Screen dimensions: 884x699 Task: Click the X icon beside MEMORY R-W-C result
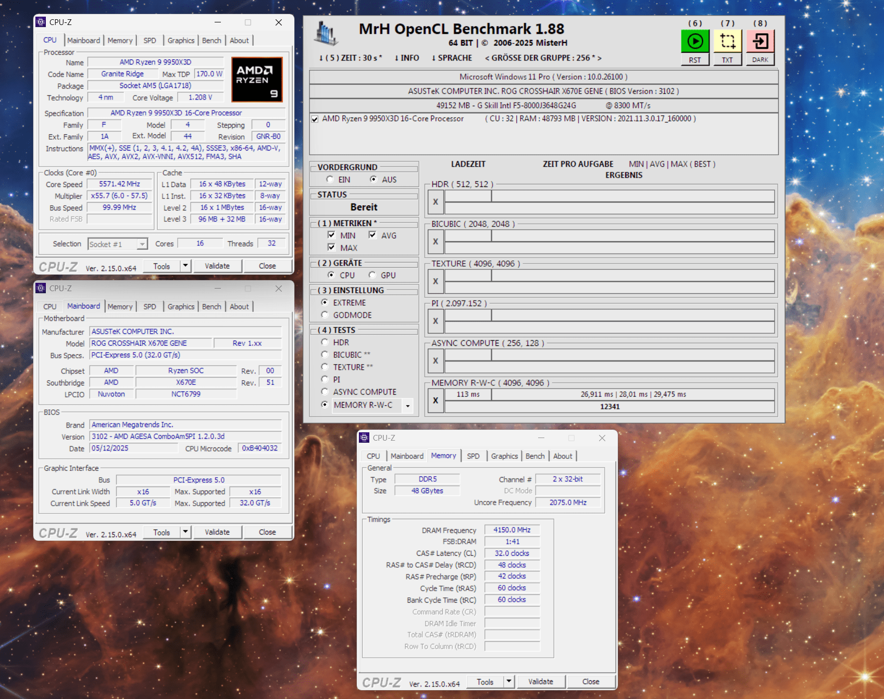tap(435, 401)
